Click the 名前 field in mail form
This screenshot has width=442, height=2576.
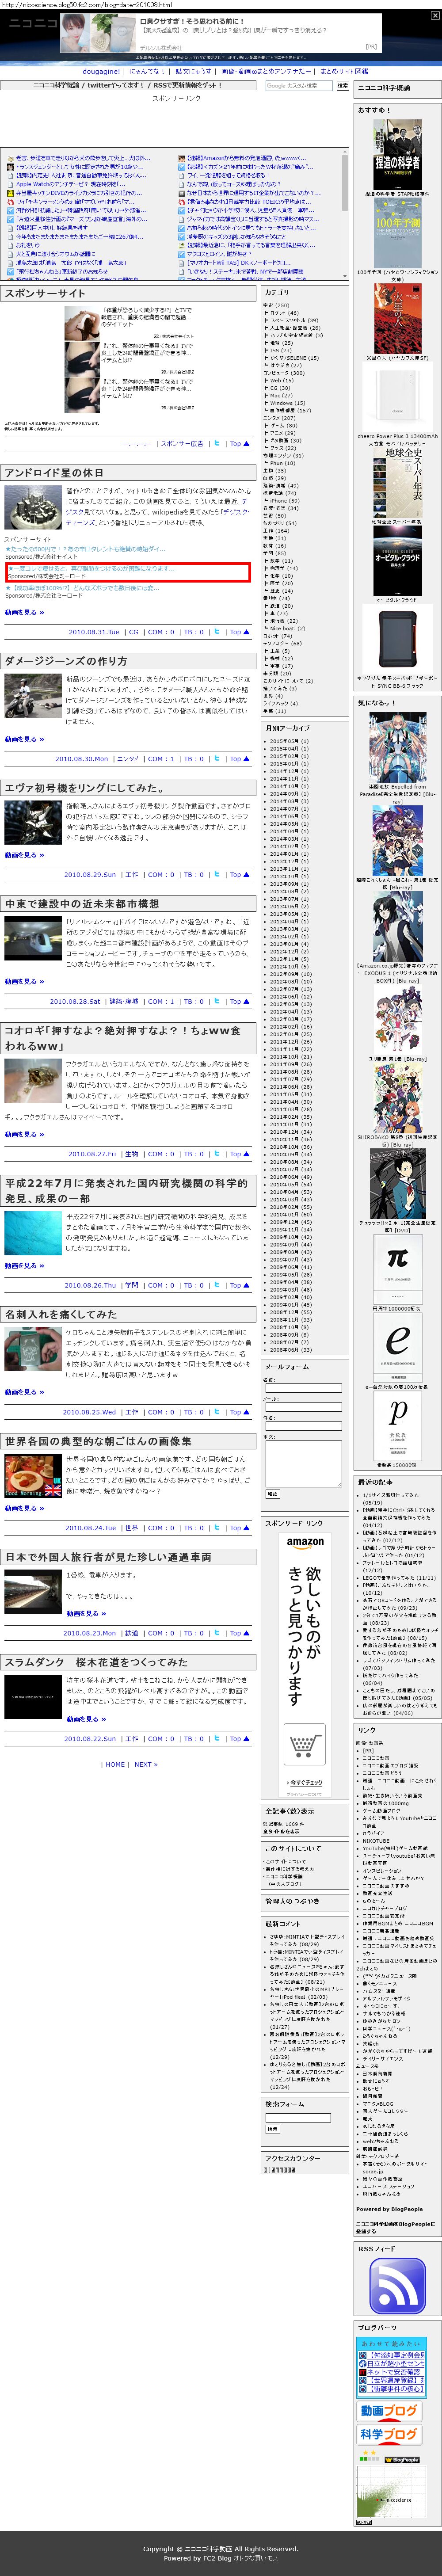pyautogui.click(x=303, y=1388)
